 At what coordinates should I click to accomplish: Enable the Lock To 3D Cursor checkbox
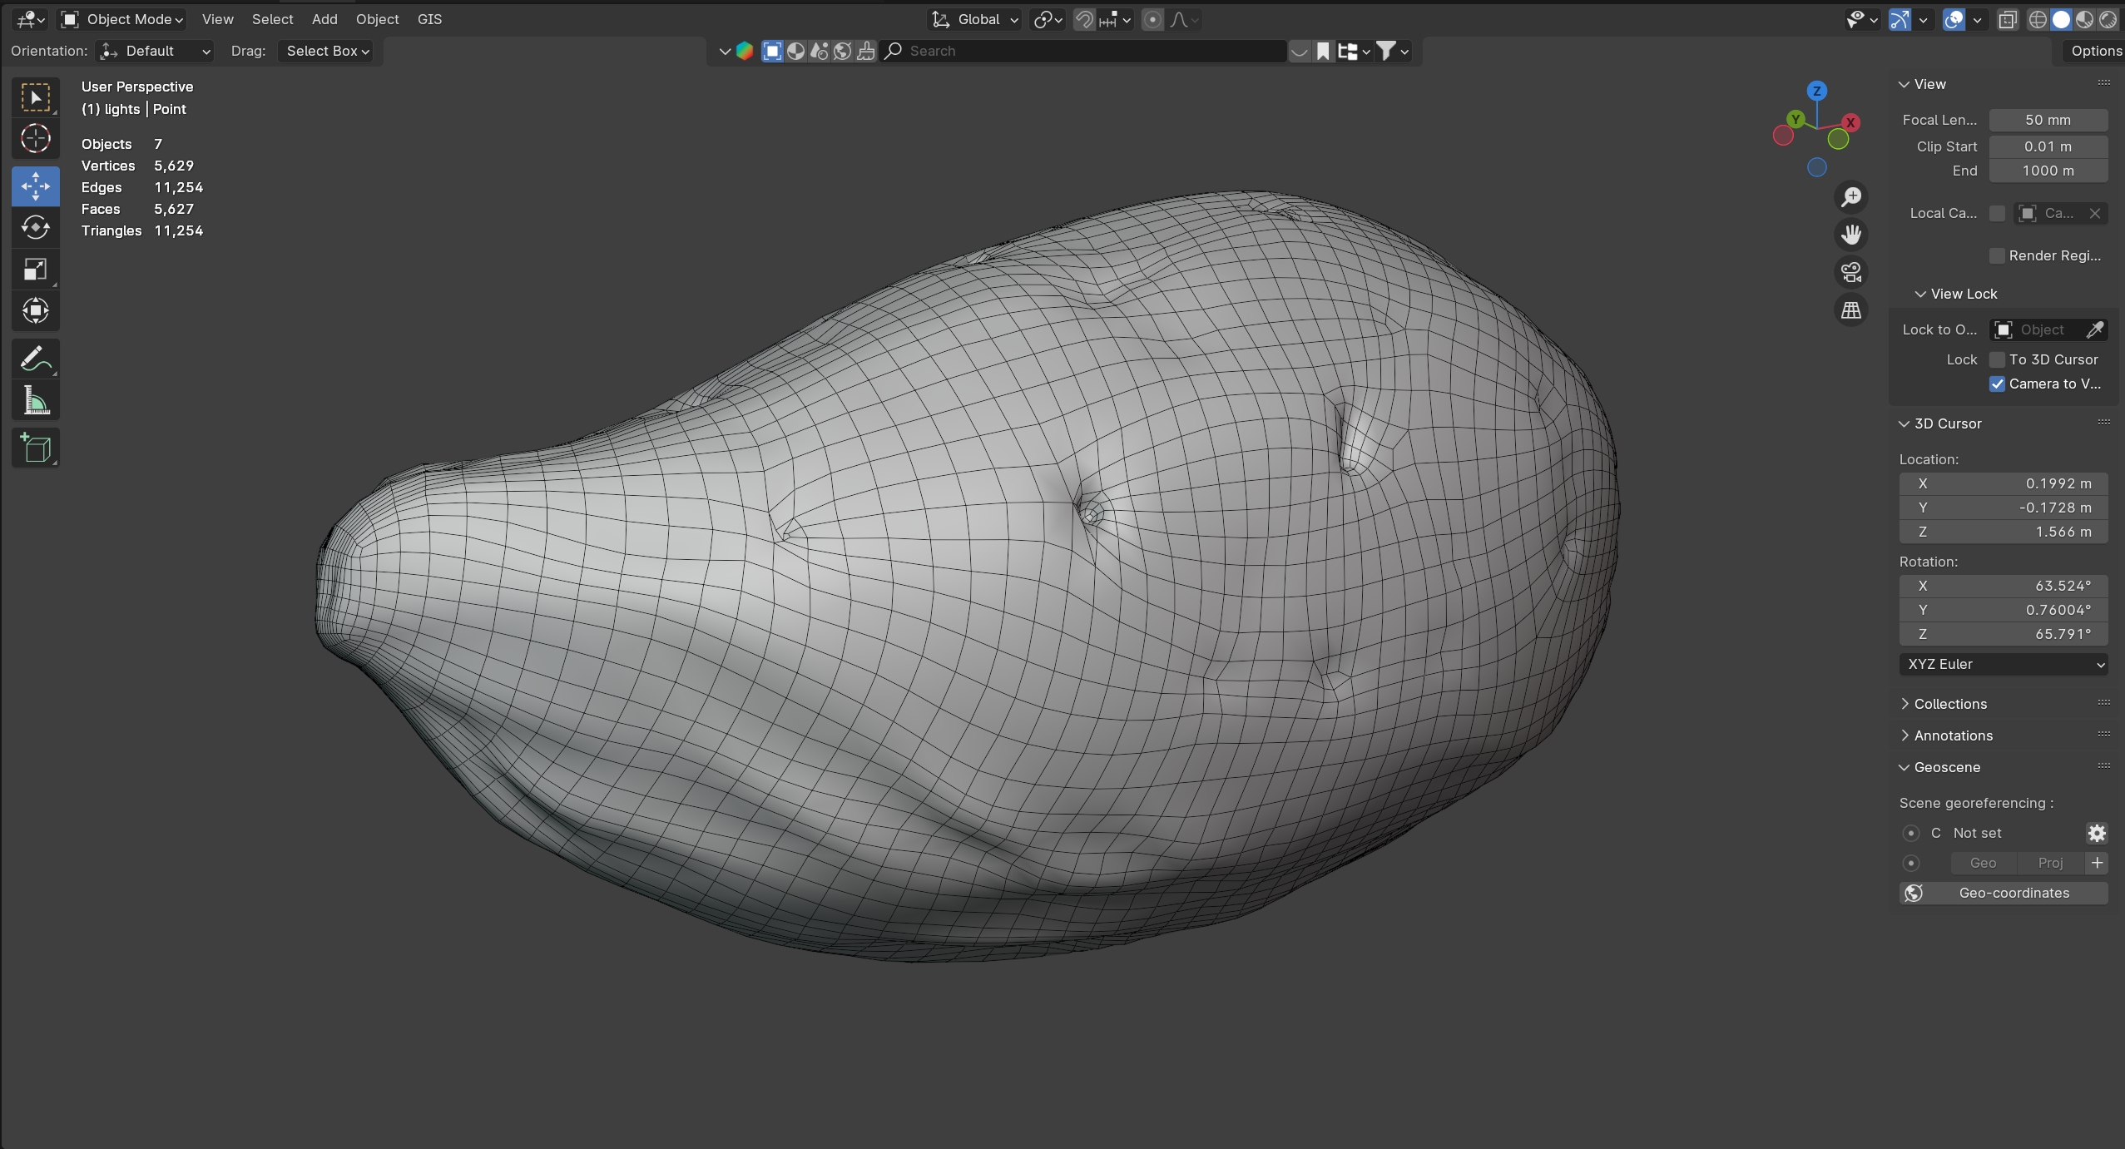(1997, 359)
